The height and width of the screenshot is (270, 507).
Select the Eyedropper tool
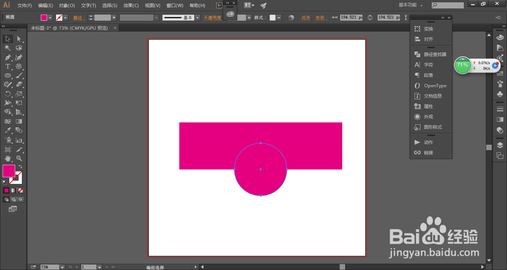click(8, 130)
